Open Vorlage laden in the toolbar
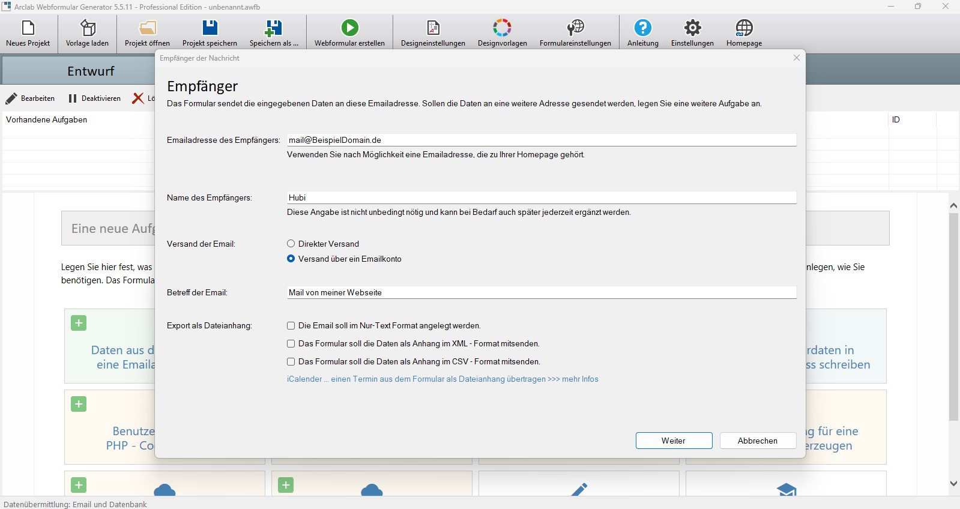 88,28
